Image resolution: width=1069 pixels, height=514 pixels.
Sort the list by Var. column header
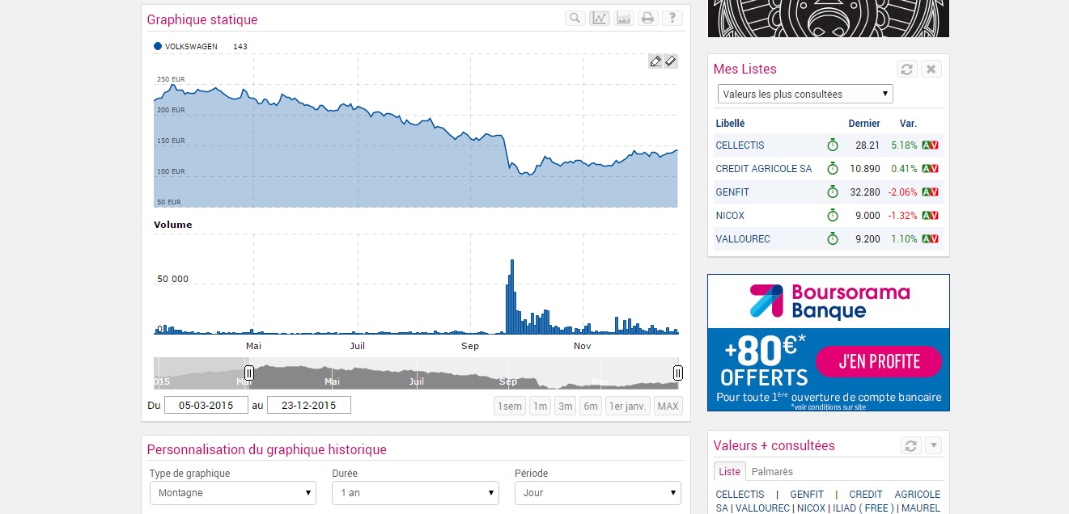pos(908,124)
